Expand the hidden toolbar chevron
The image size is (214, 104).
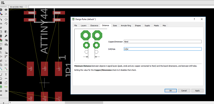(x=4, y=103)
